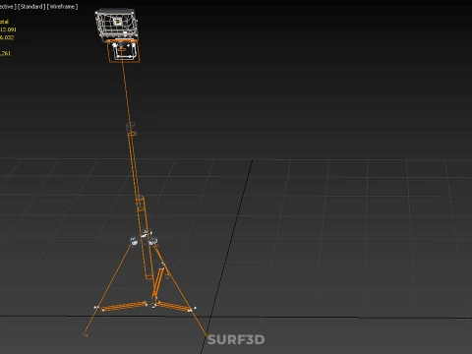The width and height of the screenshot is (472, 354).
Task: Open the [Standard] viewport quality menu
Action: click(x=31, y=7)
